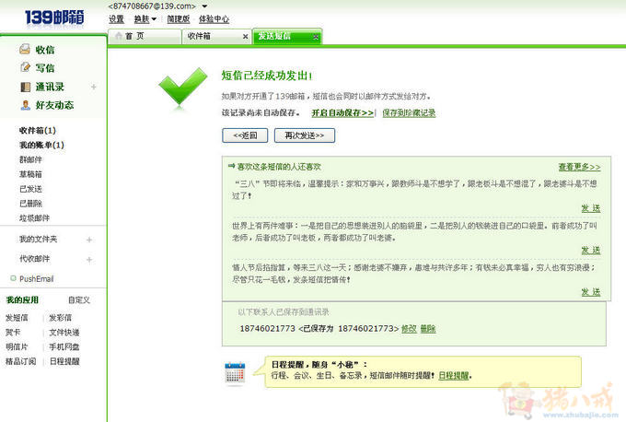Close the 发送短信 tab
The width and height of the screenshot is (626, 422).
tap(316, 36)
